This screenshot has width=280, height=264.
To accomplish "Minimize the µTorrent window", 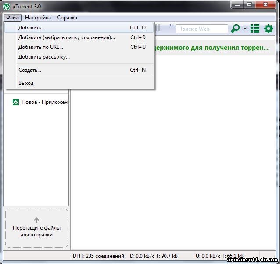I will pyautogui.click(x=237, y=5).
